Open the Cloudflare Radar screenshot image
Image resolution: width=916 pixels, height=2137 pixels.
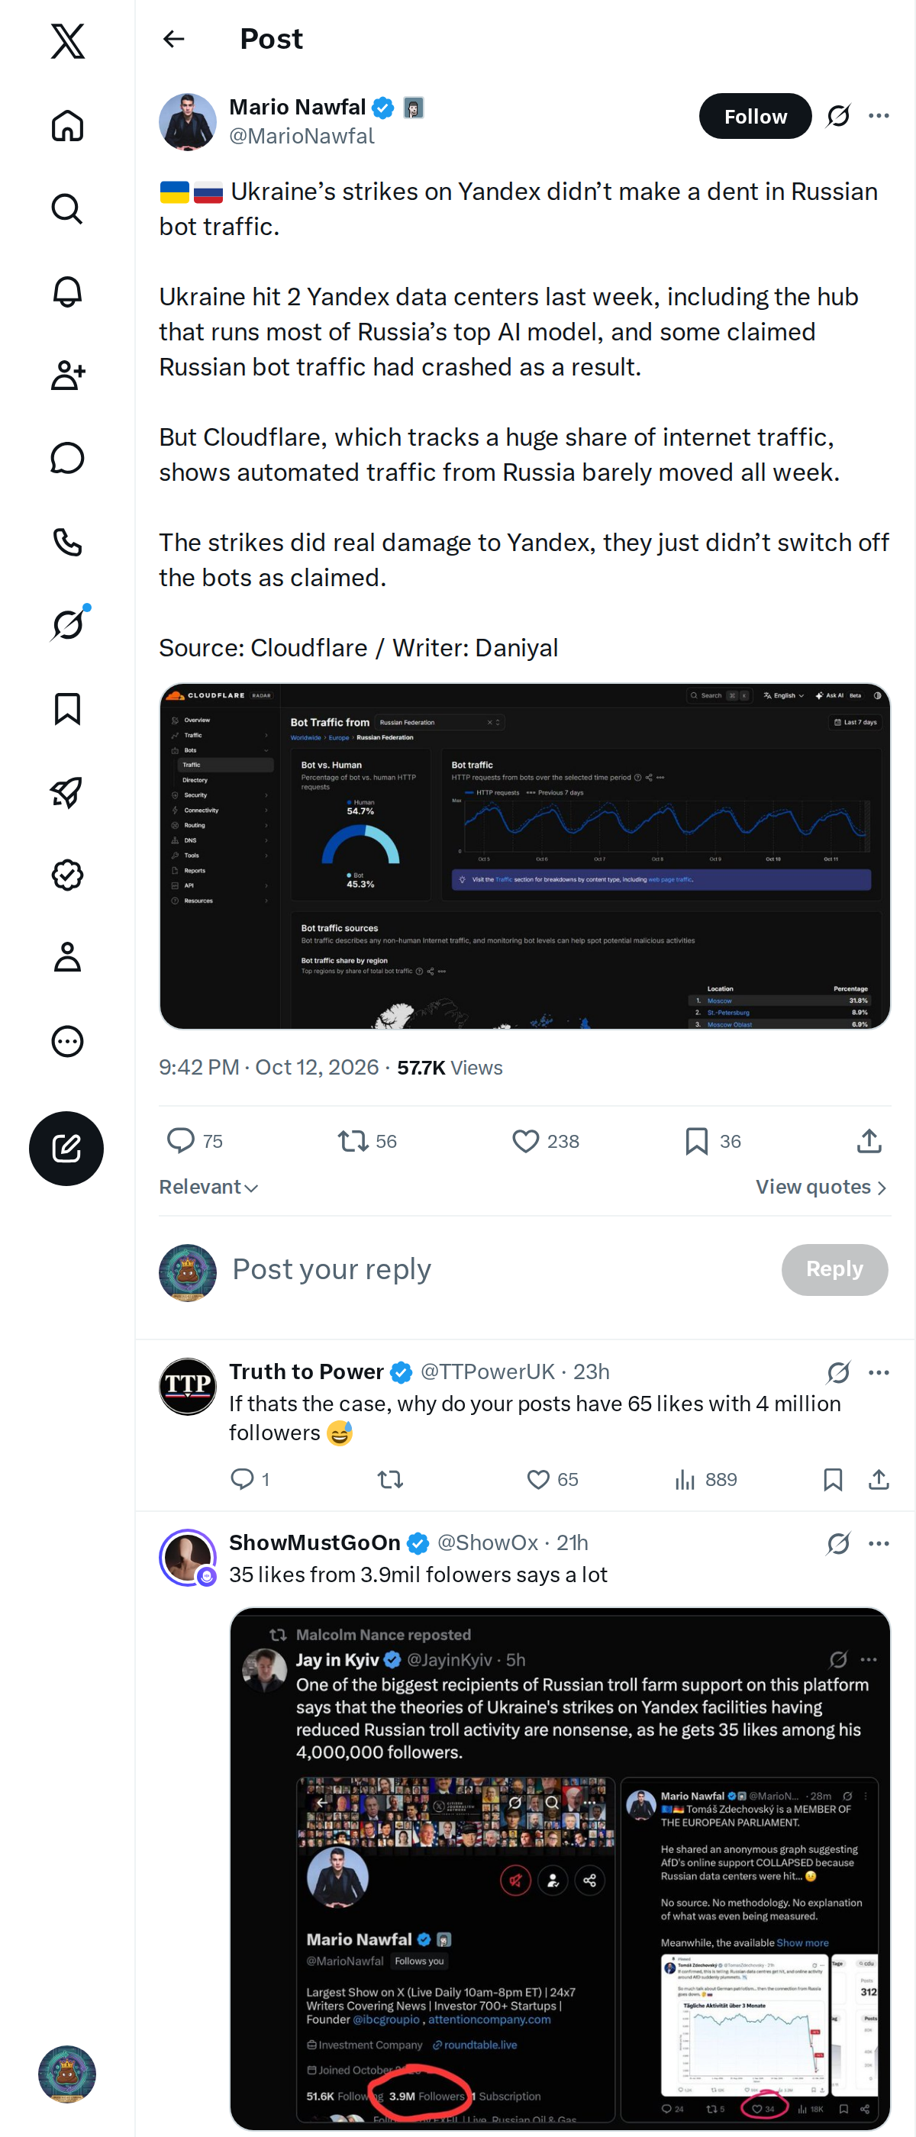tap(524, 856)
